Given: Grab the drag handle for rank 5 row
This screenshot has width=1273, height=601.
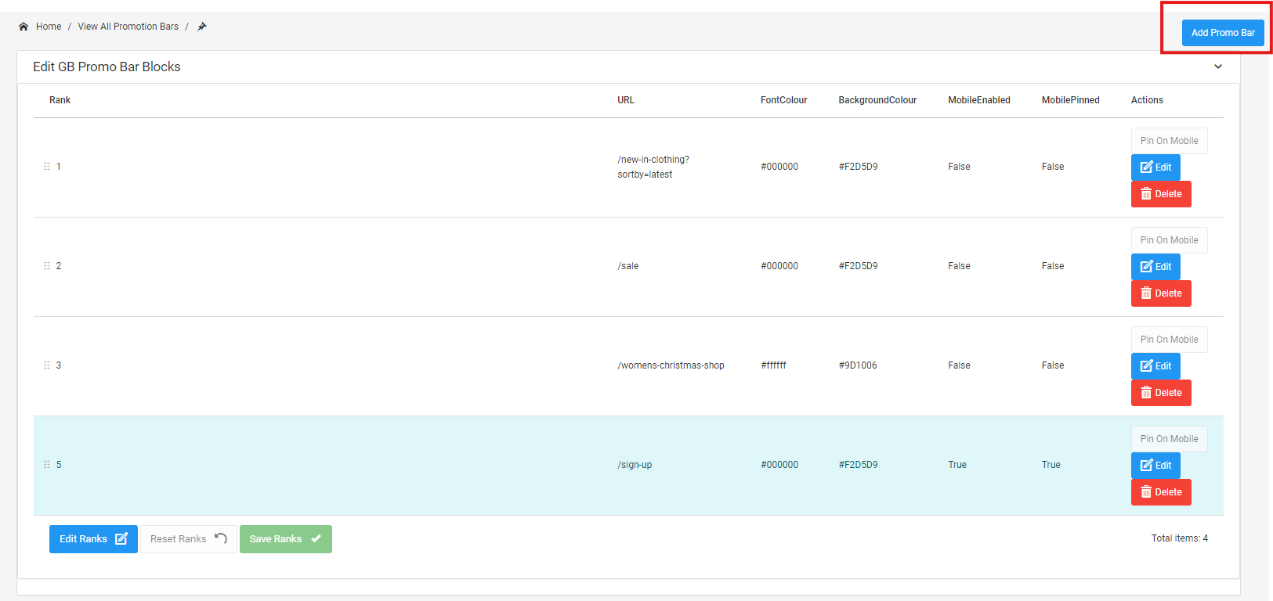Looking at the screenshot, I should coord(47,465).
